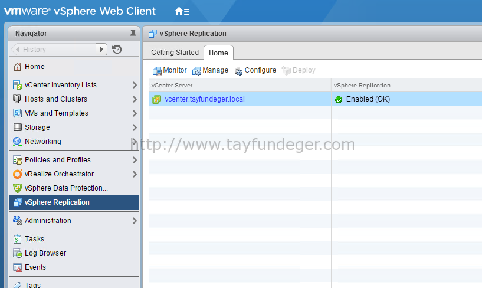Select the Home tab in vSphere Replication
The image size is (482, 288).
point(218,53)
